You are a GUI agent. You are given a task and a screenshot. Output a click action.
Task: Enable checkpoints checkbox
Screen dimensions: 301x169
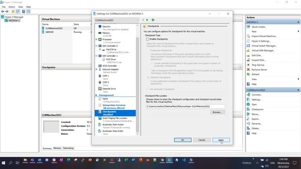147,39
